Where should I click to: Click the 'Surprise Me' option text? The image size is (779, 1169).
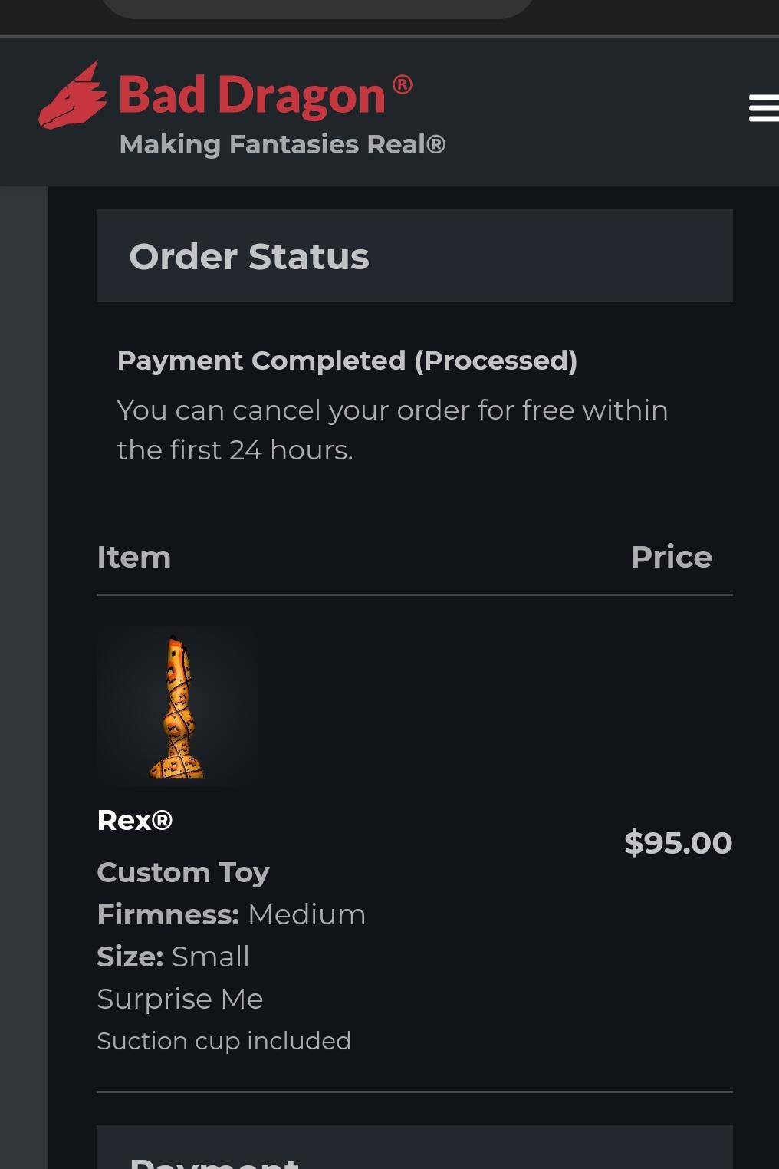(179, 998)
